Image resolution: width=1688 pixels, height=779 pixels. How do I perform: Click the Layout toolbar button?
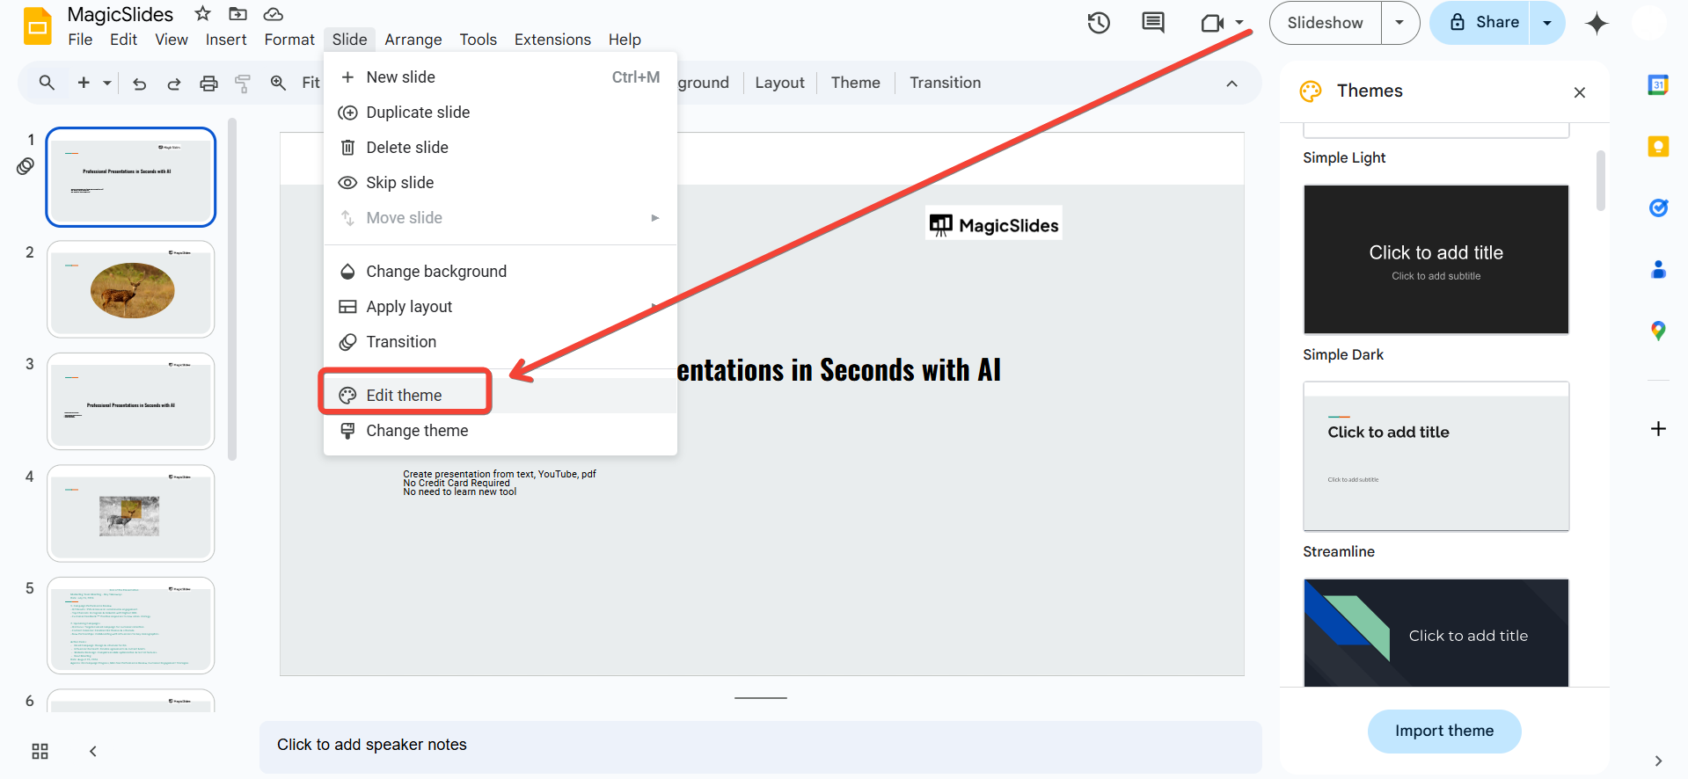pos(779,83)
